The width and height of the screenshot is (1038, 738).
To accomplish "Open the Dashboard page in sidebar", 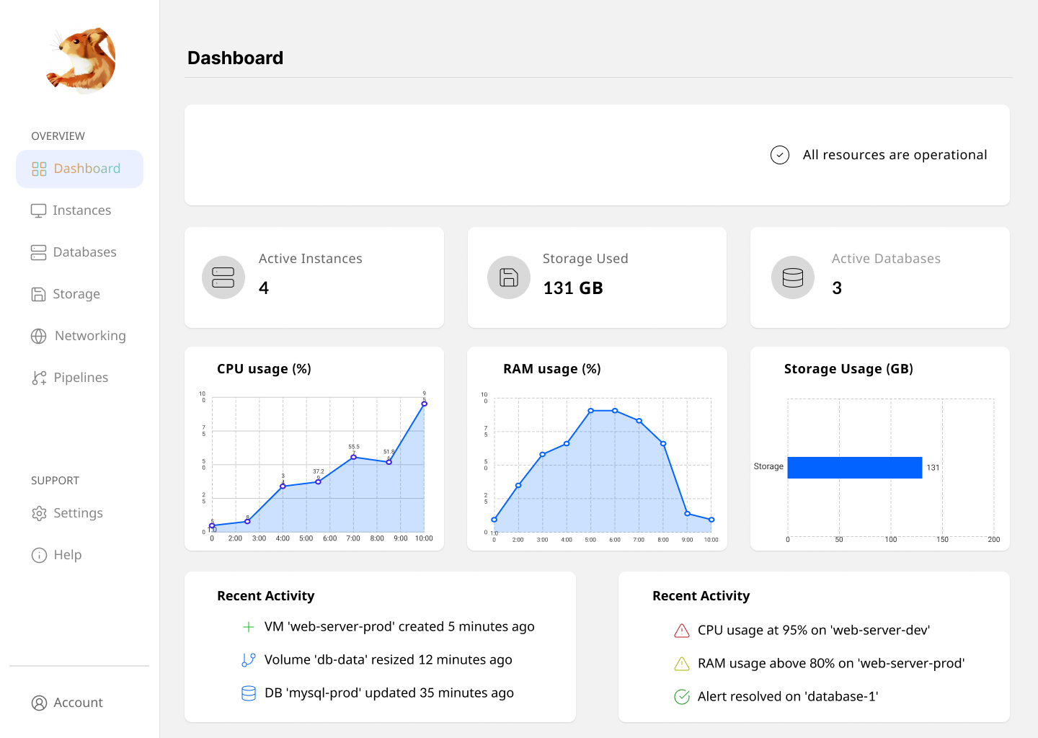I will [x=79, y=169].
